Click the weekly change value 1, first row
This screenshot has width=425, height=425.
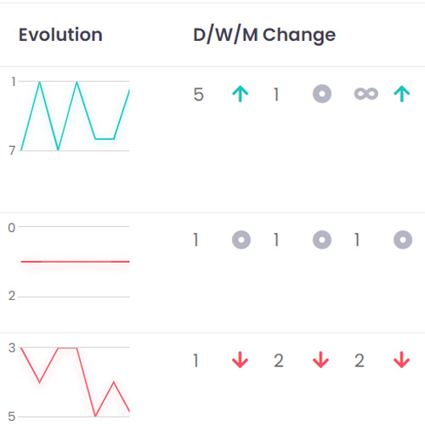point(276,94)
